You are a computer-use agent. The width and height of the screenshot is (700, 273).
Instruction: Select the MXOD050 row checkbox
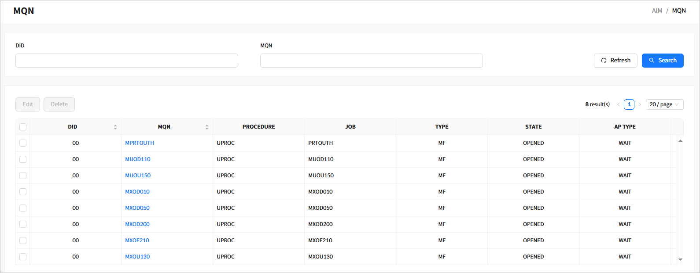[x=23, y=208]
